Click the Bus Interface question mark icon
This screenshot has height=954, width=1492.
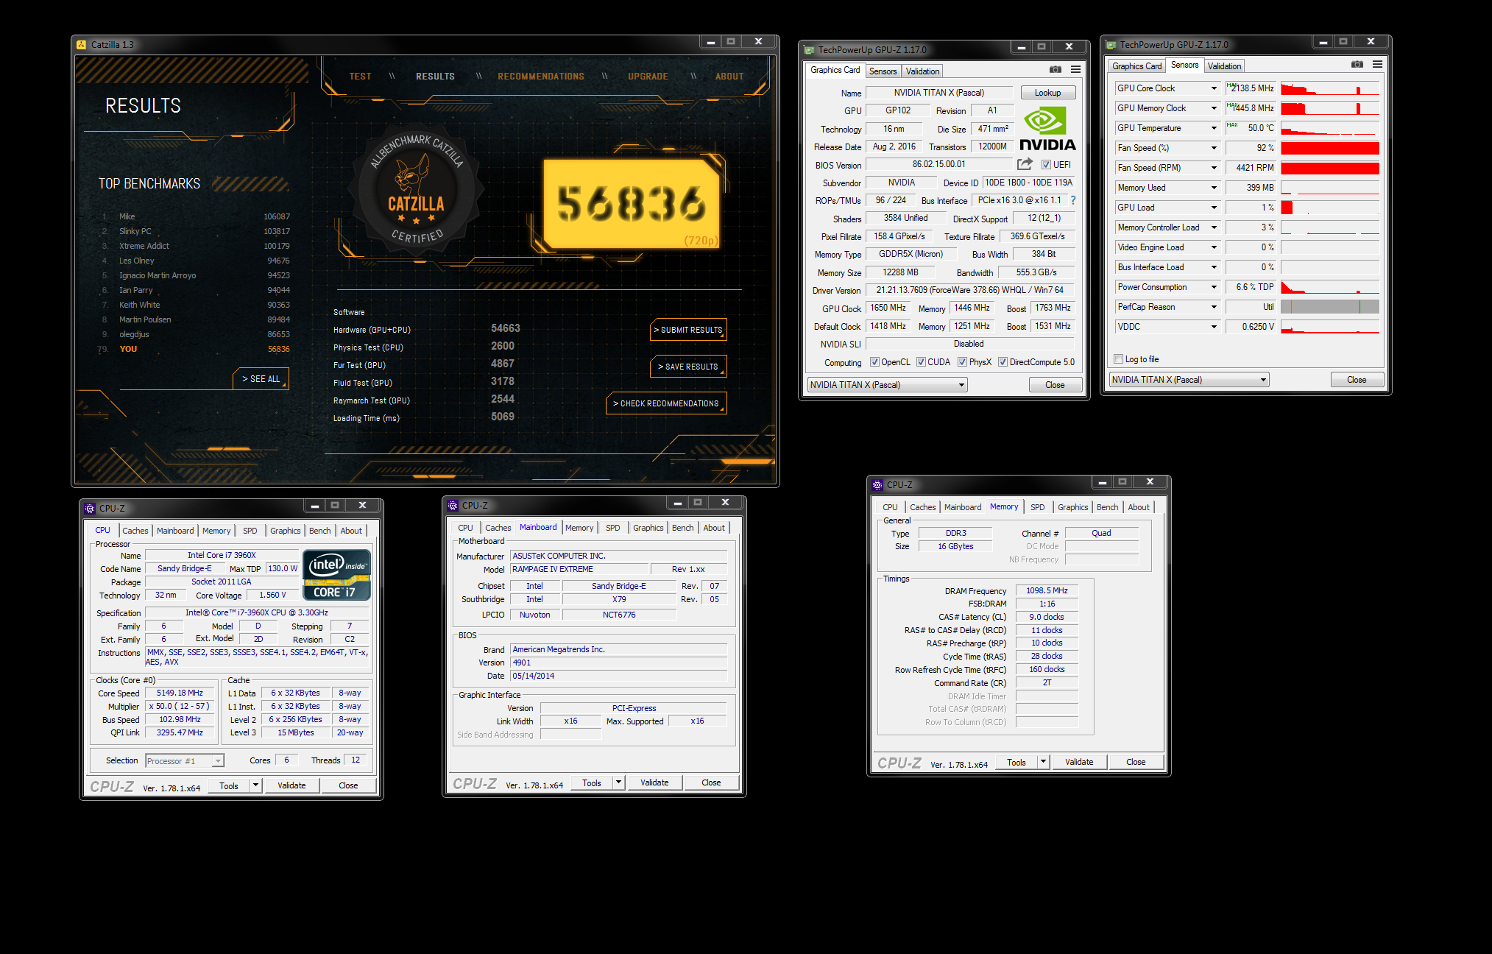click(1073, 200)
